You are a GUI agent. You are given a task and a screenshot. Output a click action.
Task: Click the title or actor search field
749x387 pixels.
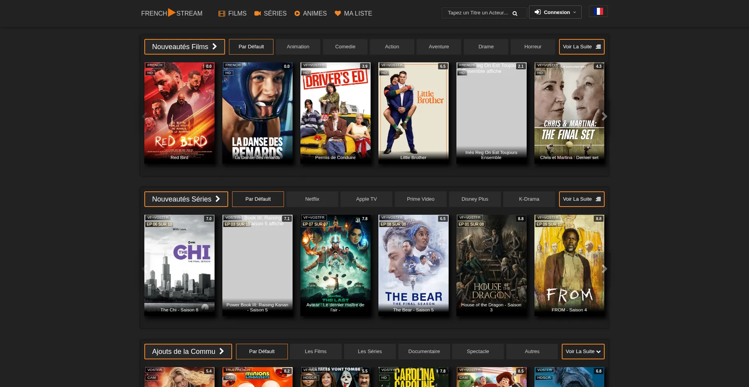coord(484,13)
